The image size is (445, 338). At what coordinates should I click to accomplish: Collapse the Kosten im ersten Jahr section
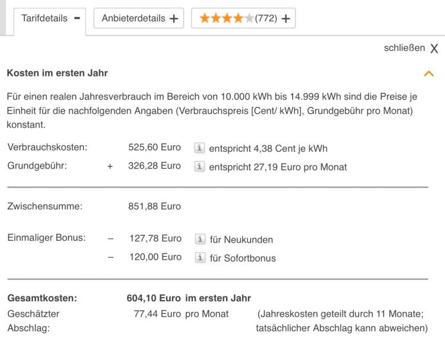coord(428,74)
